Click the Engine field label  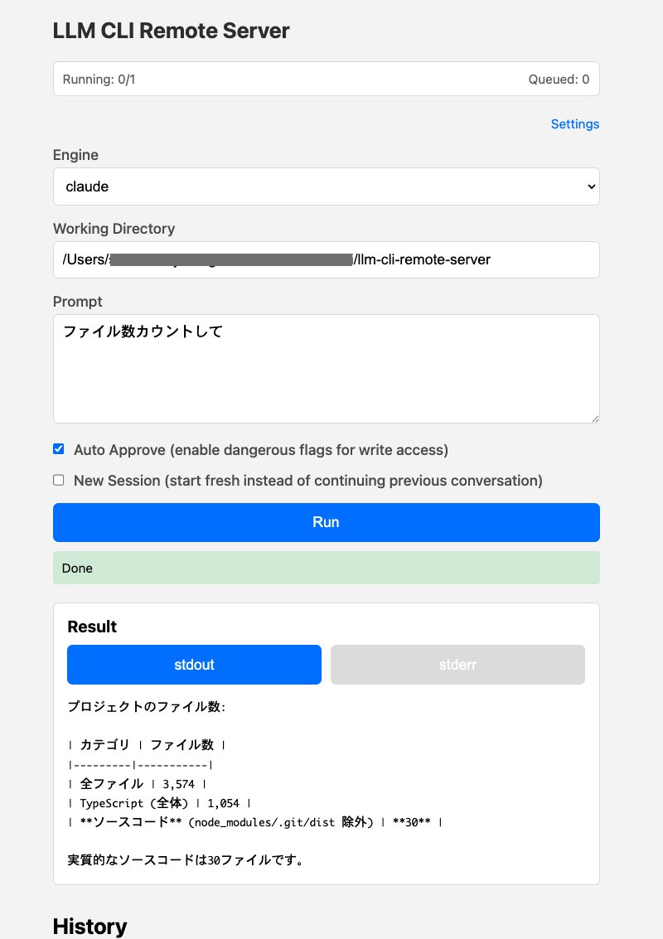[x=75, y=154]
